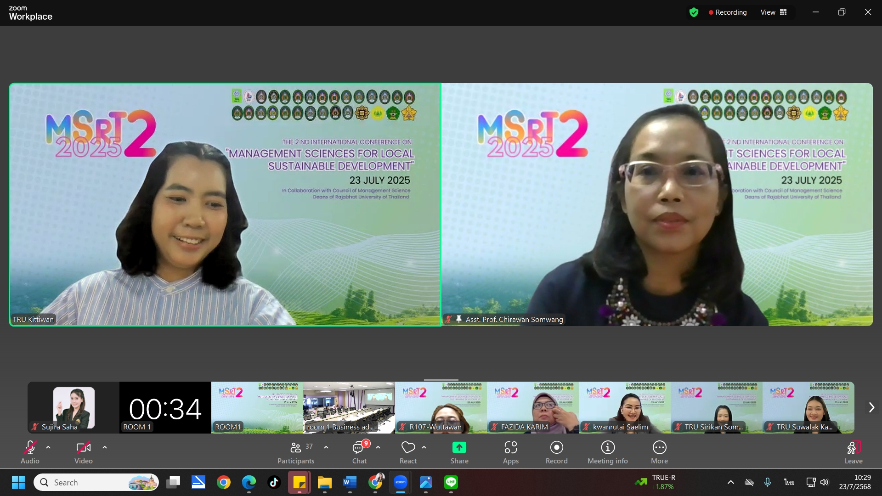This screenshot has width=882, height=496.
Task: Click the taskbar Search box
Action: coord(96,482)
